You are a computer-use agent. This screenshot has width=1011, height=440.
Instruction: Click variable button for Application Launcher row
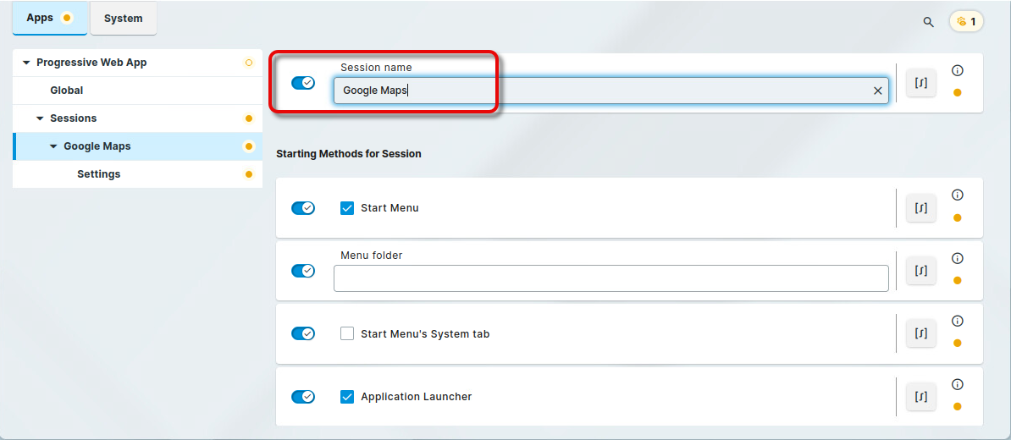(x=921, y=397)
